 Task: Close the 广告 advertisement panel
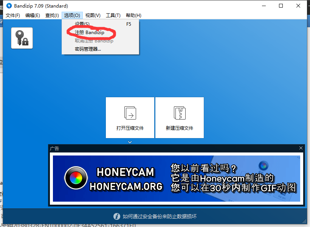[x=301, y=148]
